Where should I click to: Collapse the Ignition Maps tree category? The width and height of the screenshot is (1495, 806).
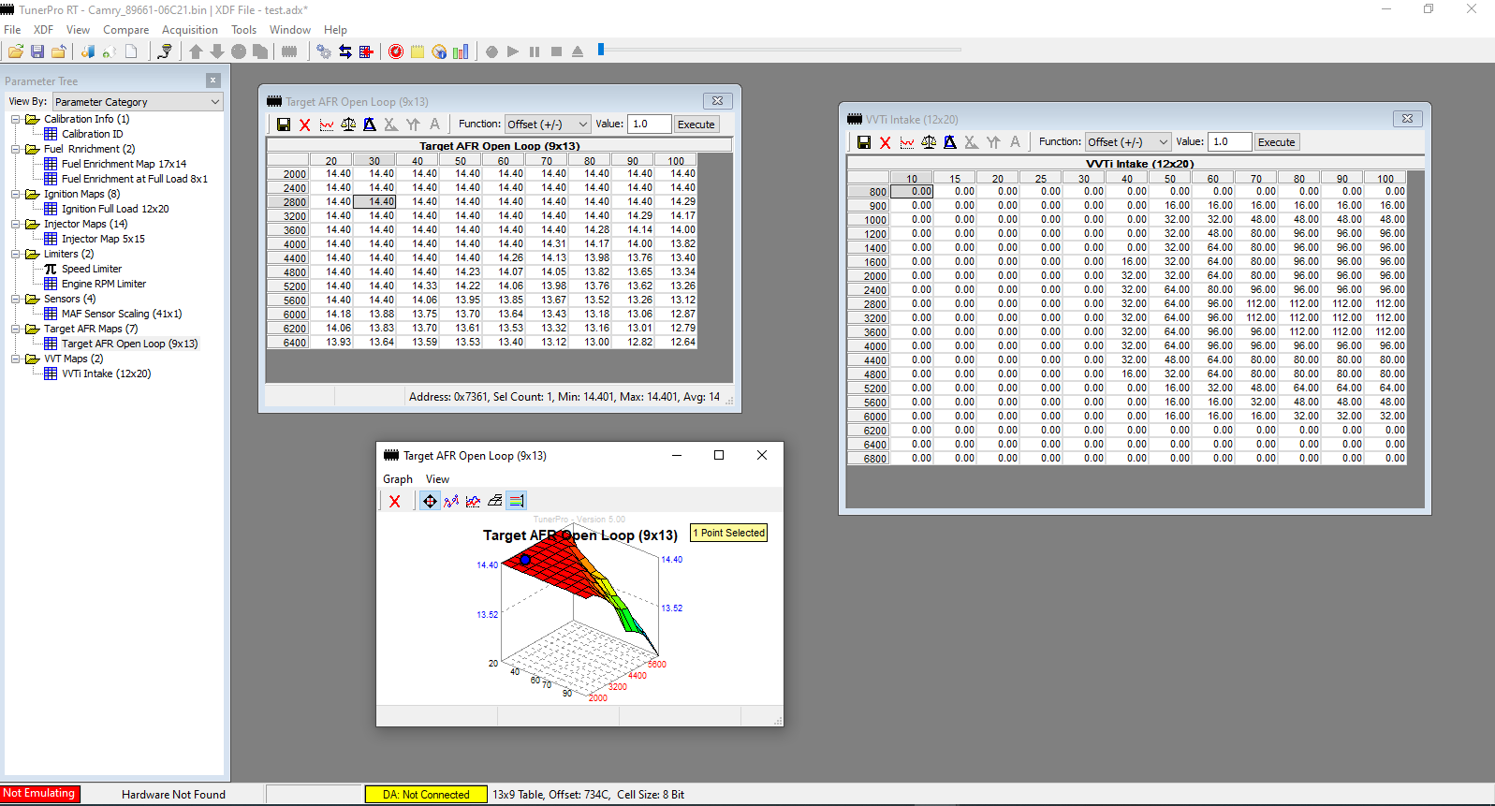point(16,194)
